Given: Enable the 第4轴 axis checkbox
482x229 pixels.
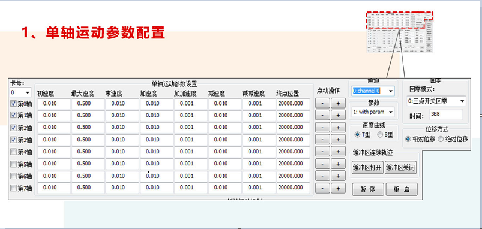Looking at the screenshot, I should pos(13,152).
